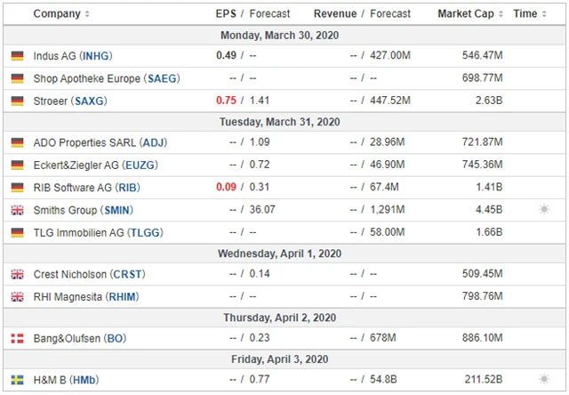Sort by the Revenue column header
Viewport: 569px width, 395px height.
pos(334,14)
